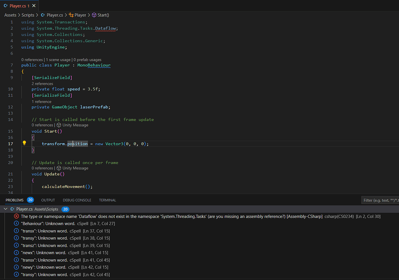Click the class icon before Player in the breadcrumb

coord(71,15)
